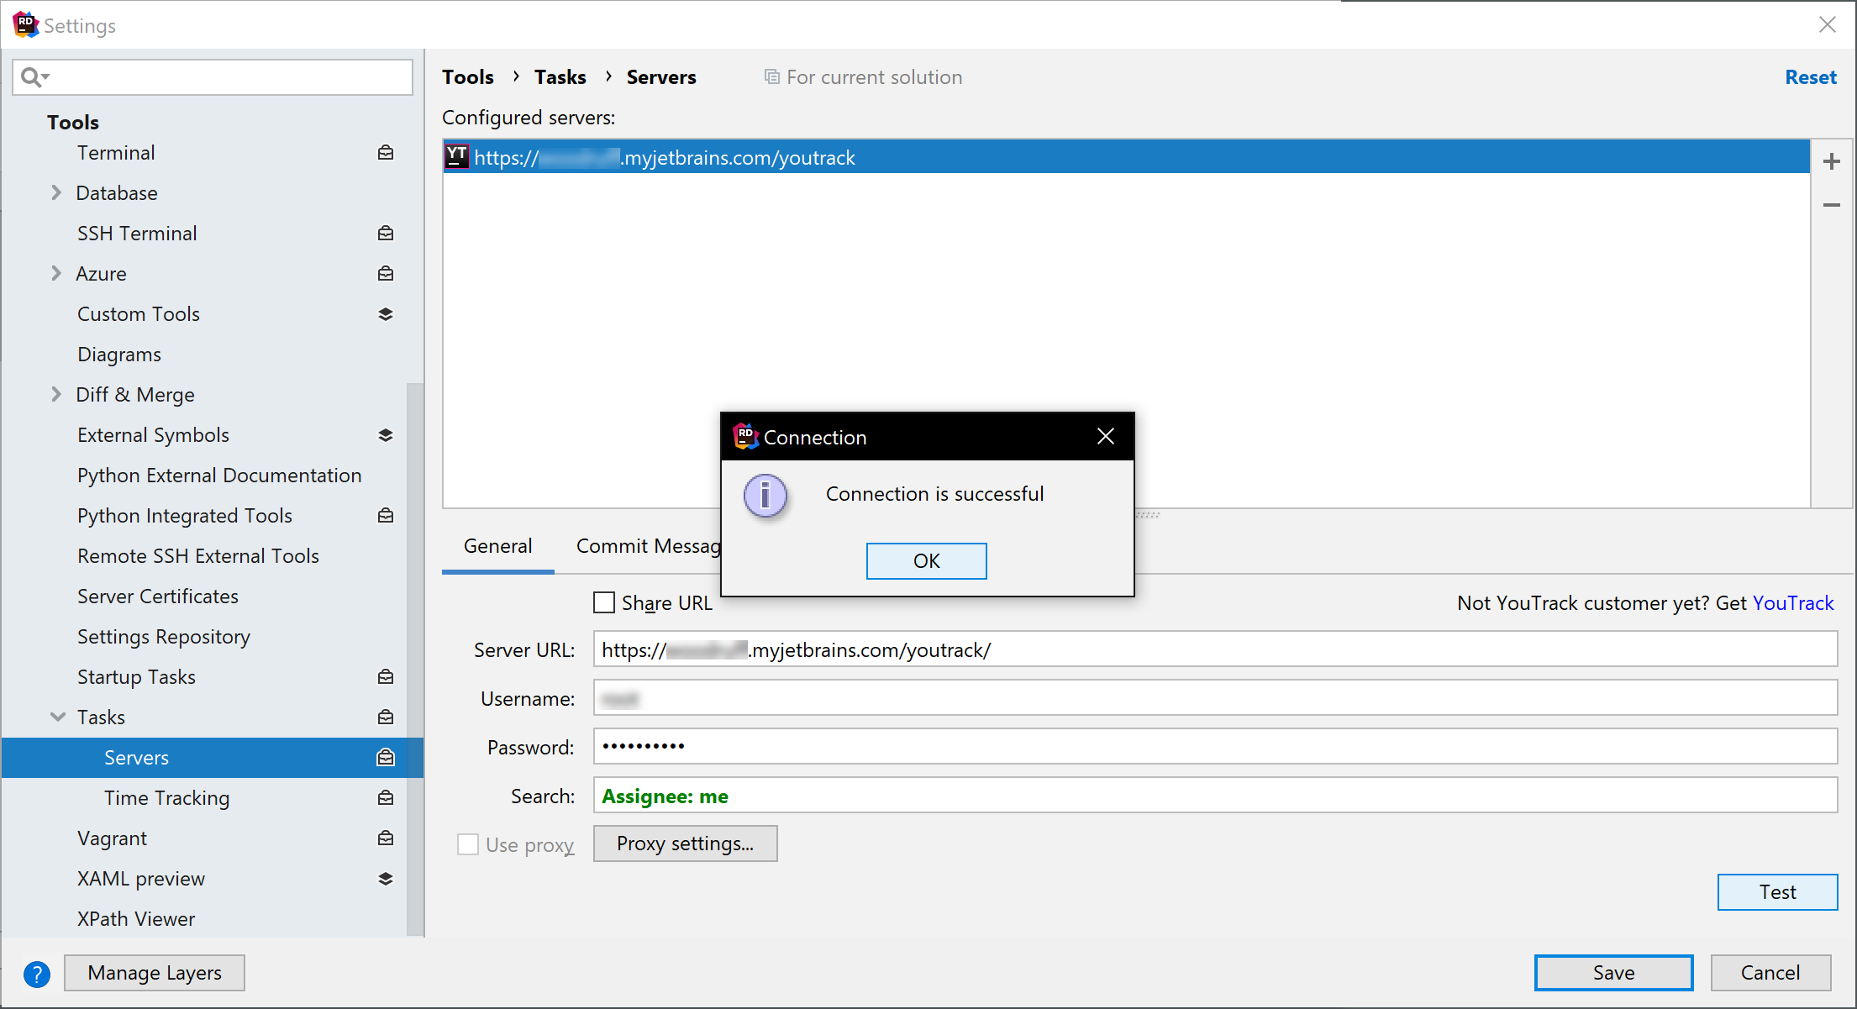Click the layer icon next to Terminal
The width and height of the screenshot is (1857, 1009).
pos(386,153)
